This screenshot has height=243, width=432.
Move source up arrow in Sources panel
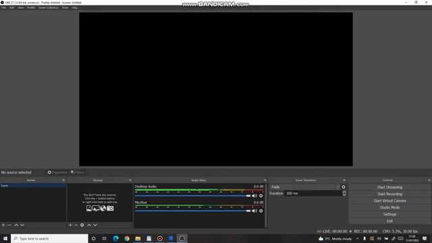(89, 225)
